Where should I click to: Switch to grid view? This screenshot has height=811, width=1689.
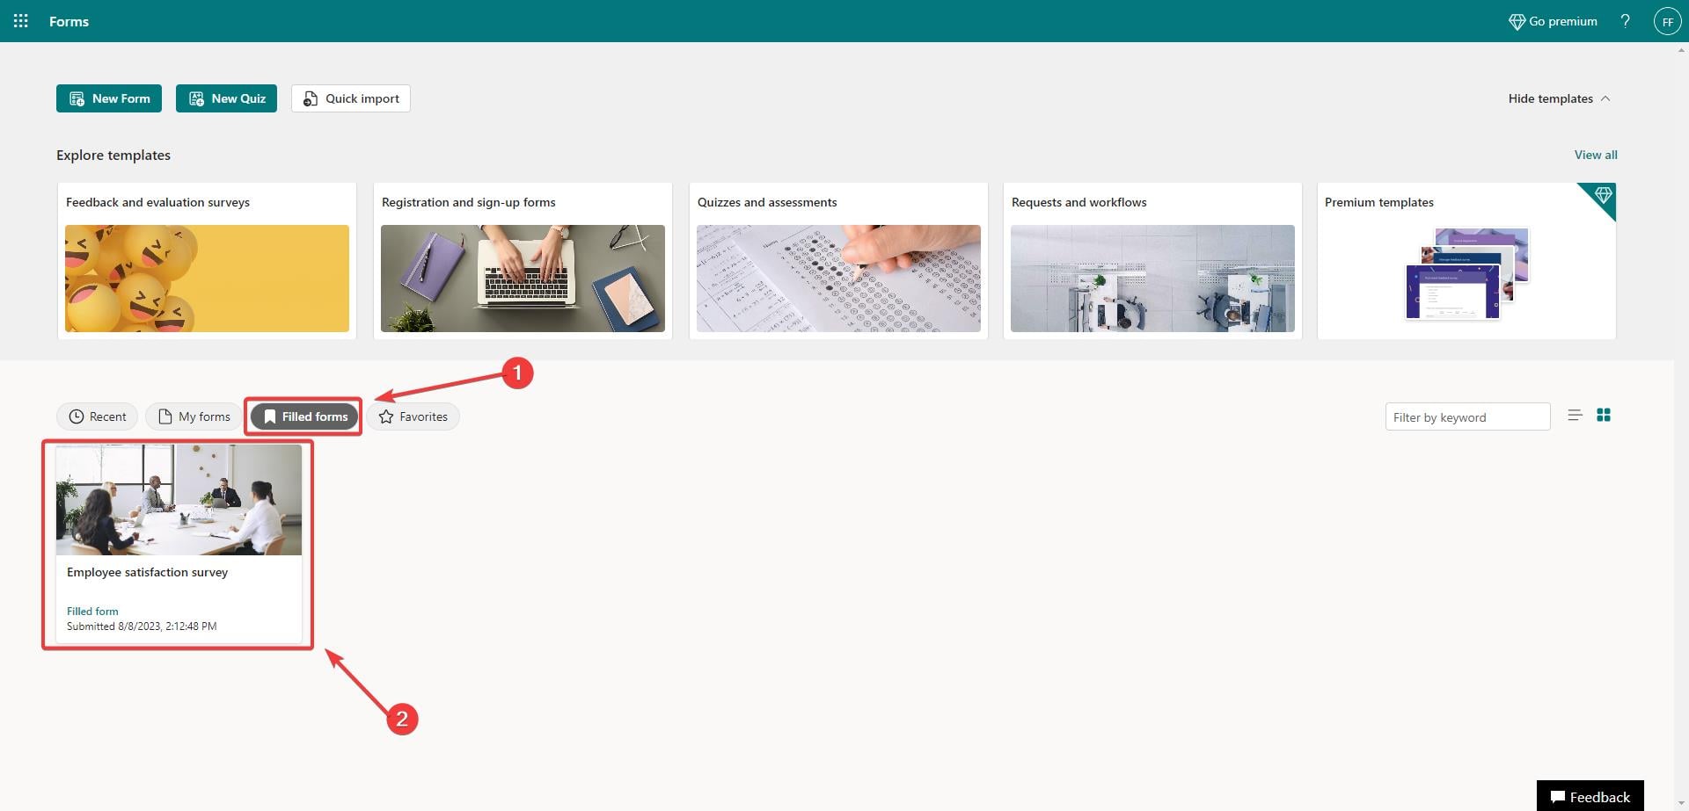click(1604, 415)
